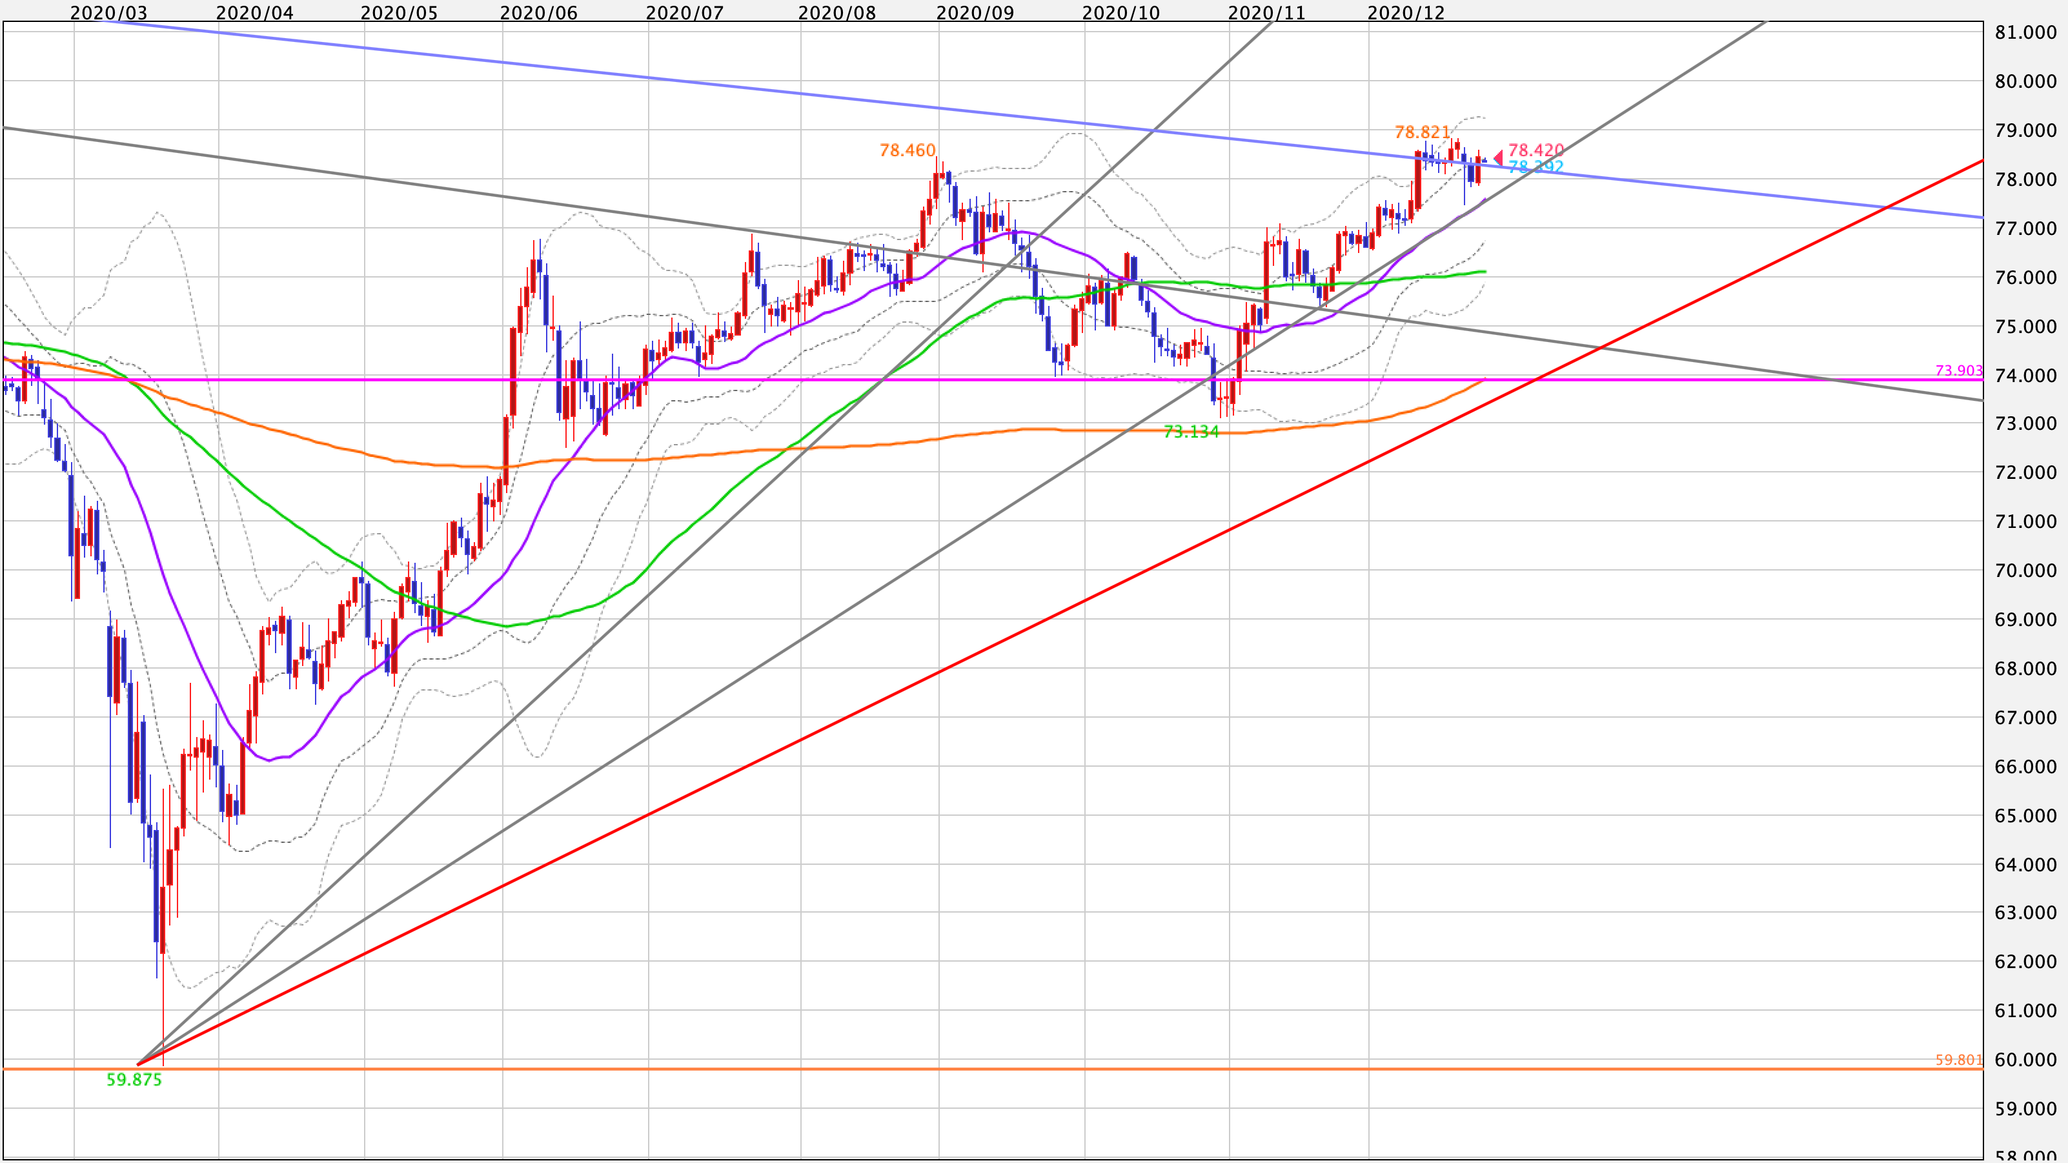The width and height of the screenshot is (2068, 1163).
Task: Click the 2020/05 date label
Action: [x=399, y=13]
